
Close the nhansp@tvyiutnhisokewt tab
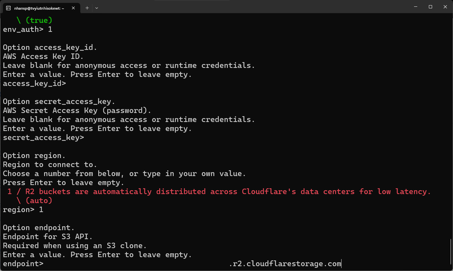(x=73, y=8)
